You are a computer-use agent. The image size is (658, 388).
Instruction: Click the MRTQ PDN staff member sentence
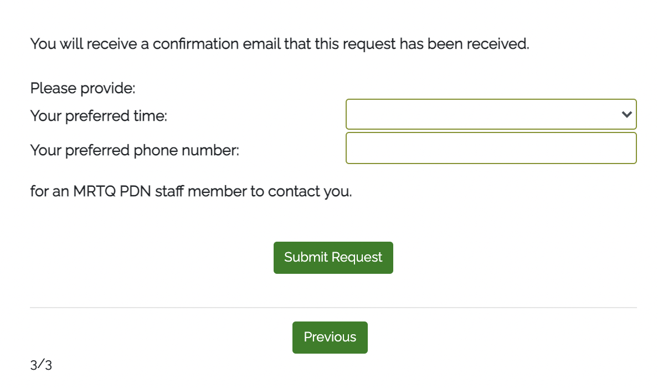(x=191, y=192)
